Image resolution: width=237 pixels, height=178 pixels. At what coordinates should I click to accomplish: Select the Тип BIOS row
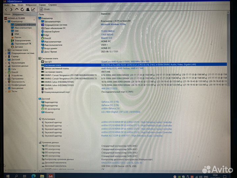point(134,89)
